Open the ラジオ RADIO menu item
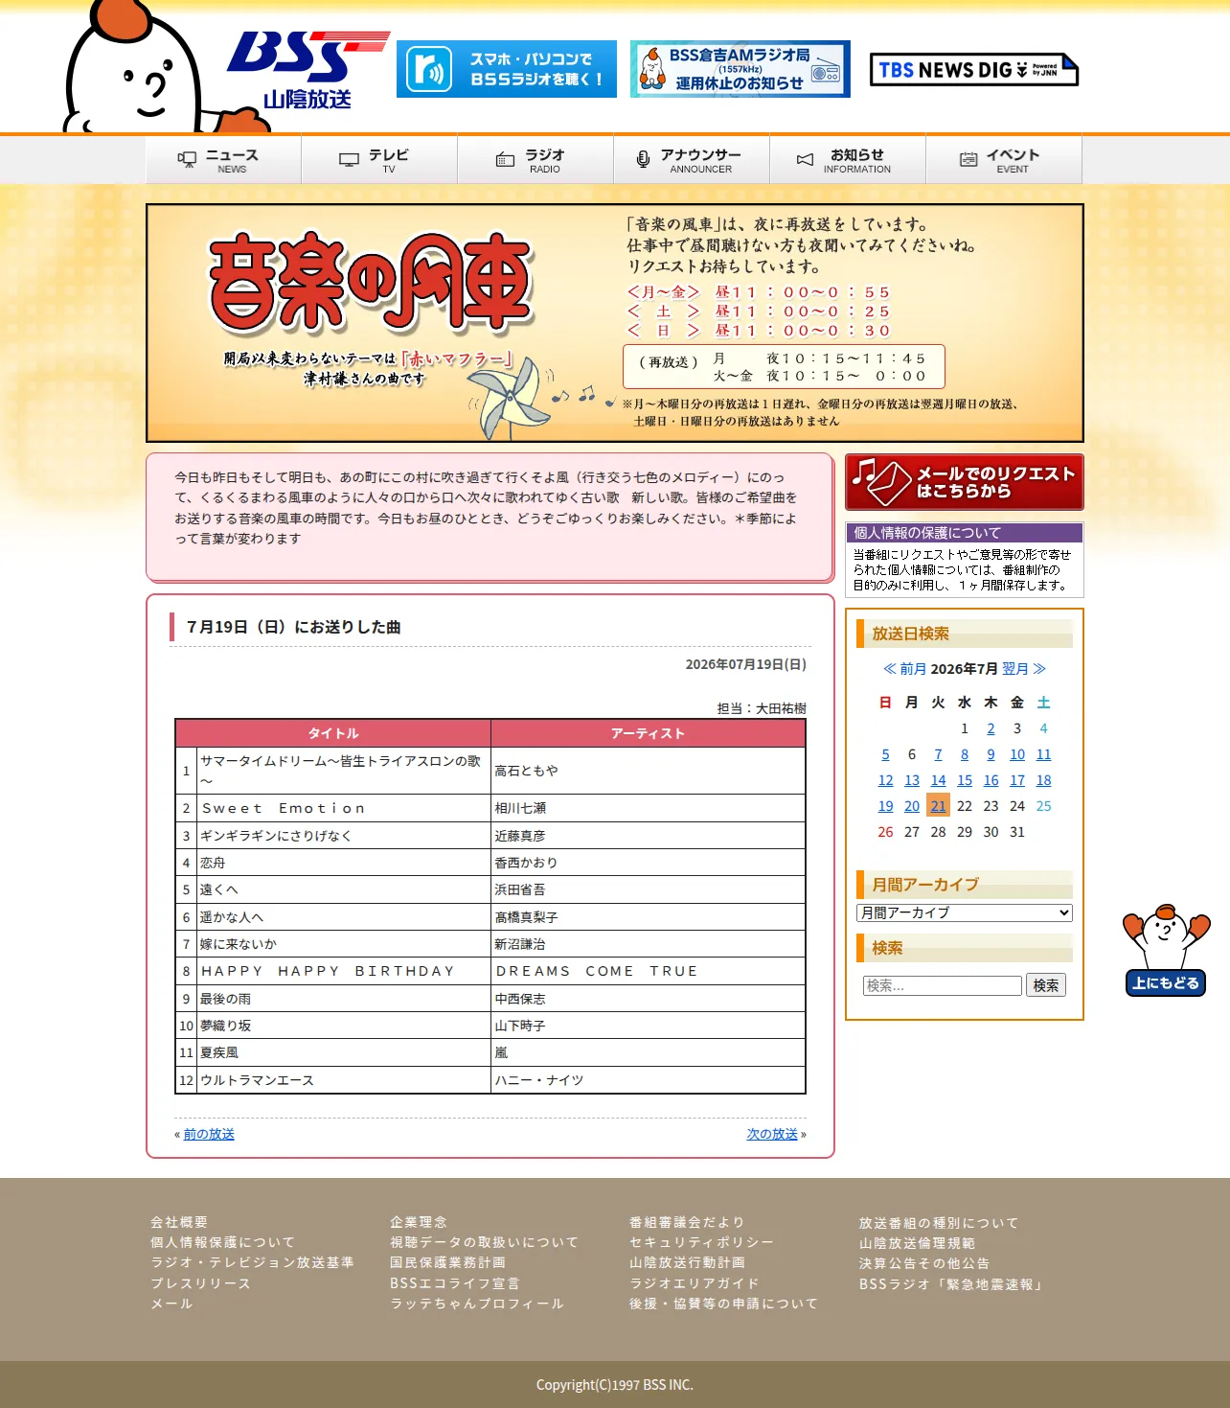Screen dimensions: 1230x1408 click(535, 160)
